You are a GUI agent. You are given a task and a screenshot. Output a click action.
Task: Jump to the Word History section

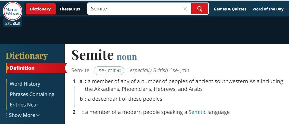click(25, 84)
